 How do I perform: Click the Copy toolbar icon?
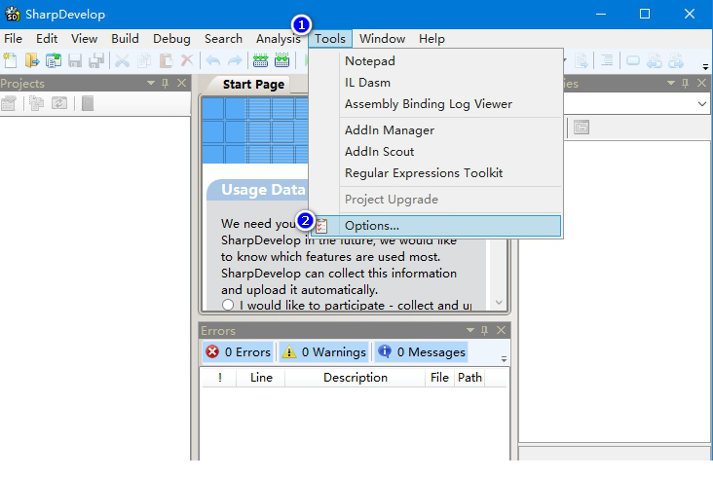pyautogui.click(x=144, y=60)
